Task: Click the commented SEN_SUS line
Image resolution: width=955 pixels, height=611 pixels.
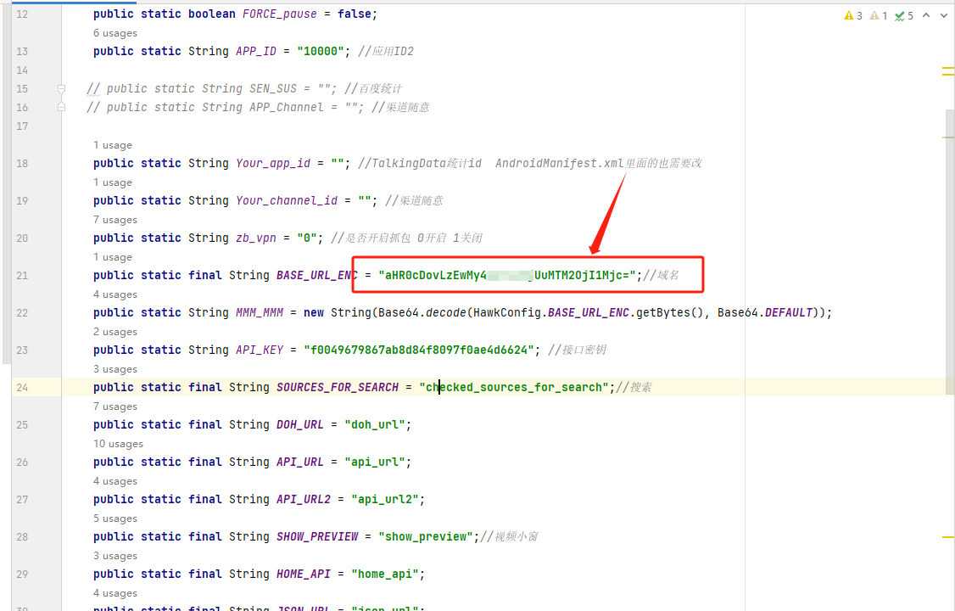Action: coord(244,89)
